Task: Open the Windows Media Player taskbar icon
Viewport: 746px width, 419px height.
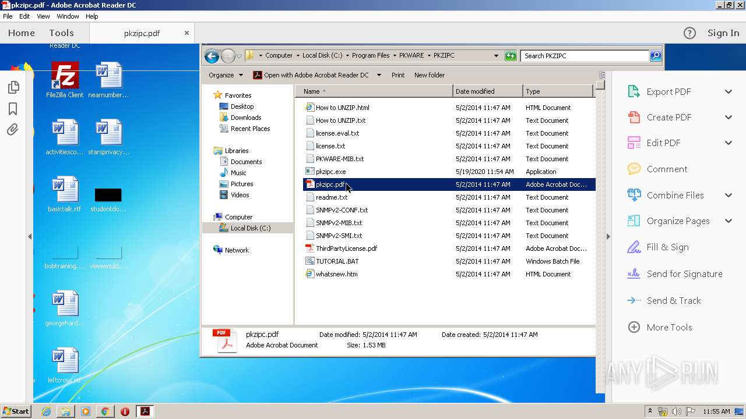Action: point(86,411)
